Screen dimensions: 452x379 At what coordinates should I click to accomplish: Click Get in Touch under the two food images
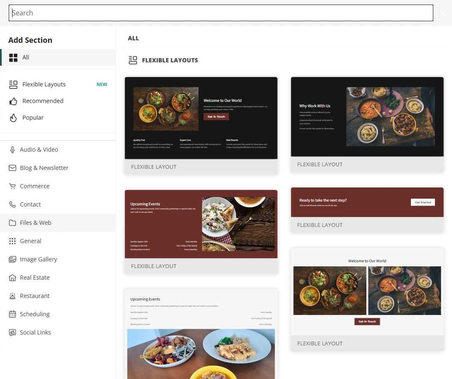[x=367, y=322]
